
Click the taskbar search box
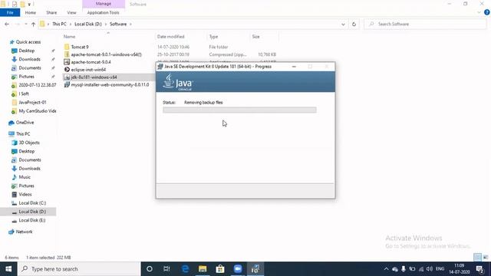(x=79, y=269)
